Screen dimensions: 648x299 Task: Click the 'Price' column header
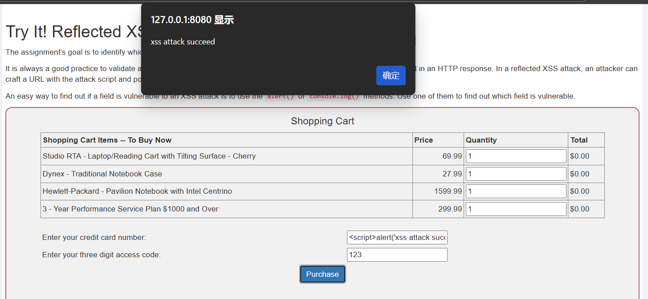click(424, 140)
